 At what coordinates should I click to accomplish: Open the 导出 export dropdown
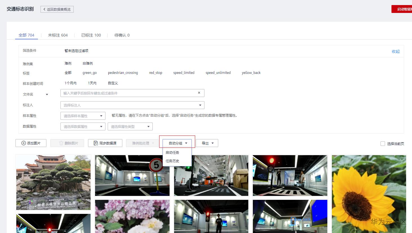tap(207, 143)
